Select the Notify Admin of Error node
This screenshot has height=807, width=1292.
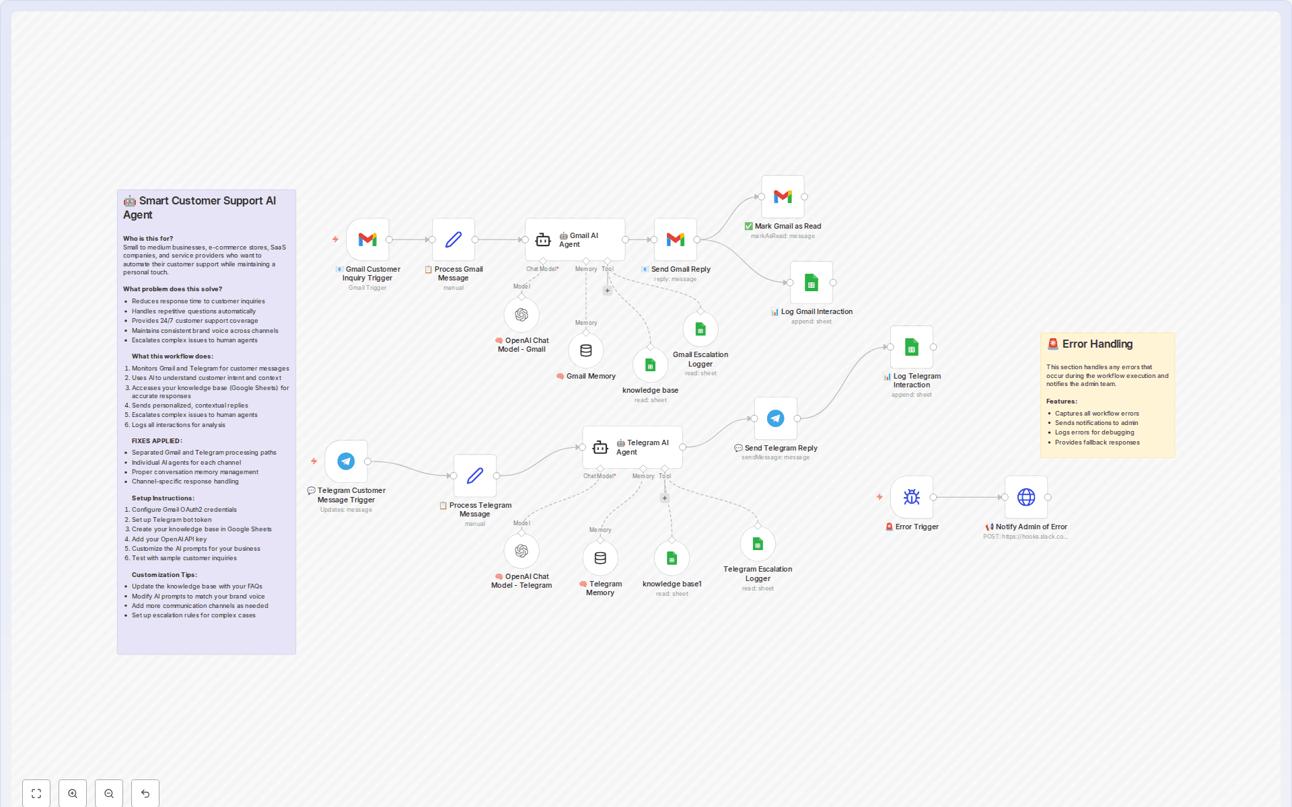(x=1026, y=497)
